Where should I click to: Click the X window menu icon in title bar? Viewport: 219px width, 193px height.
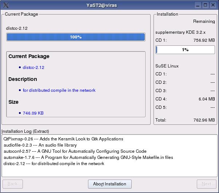(x=6, y=5)
